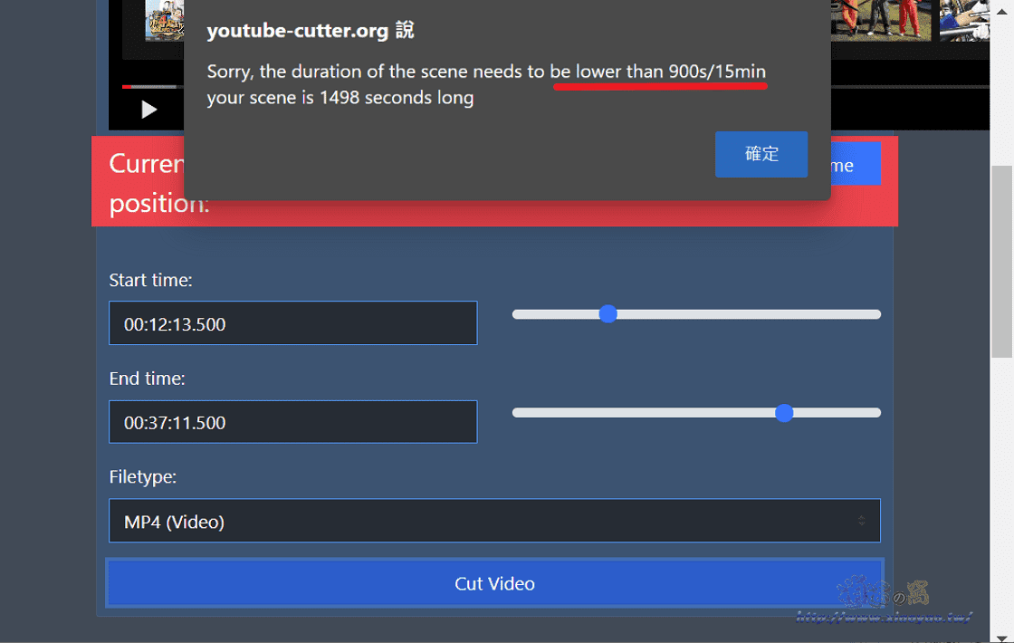Open the Filetype dropdown showing MP4 (Video)
This screenshot has height=643, width=1014.
coord(494,521)
